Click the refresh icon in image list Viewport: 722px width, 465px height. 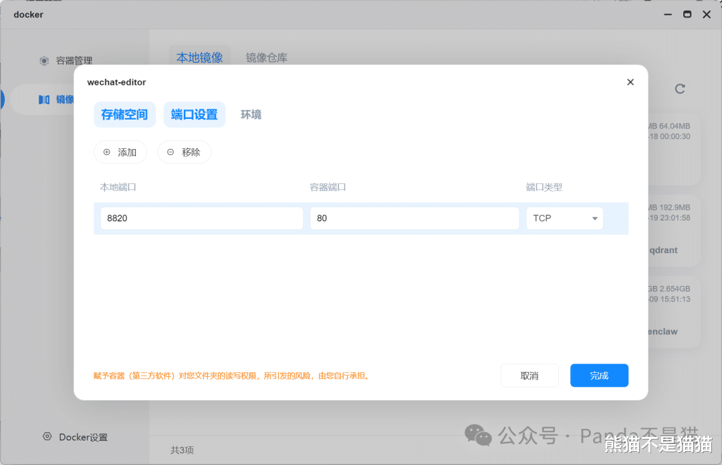[680, 89]
